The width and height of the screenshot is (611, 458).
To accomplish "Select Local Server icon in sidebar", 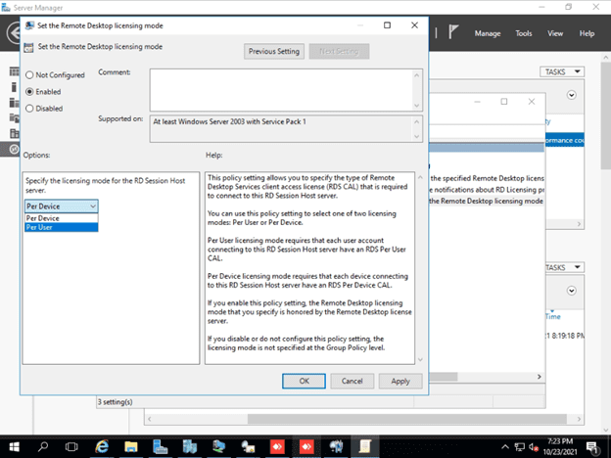I will (14, 87).
